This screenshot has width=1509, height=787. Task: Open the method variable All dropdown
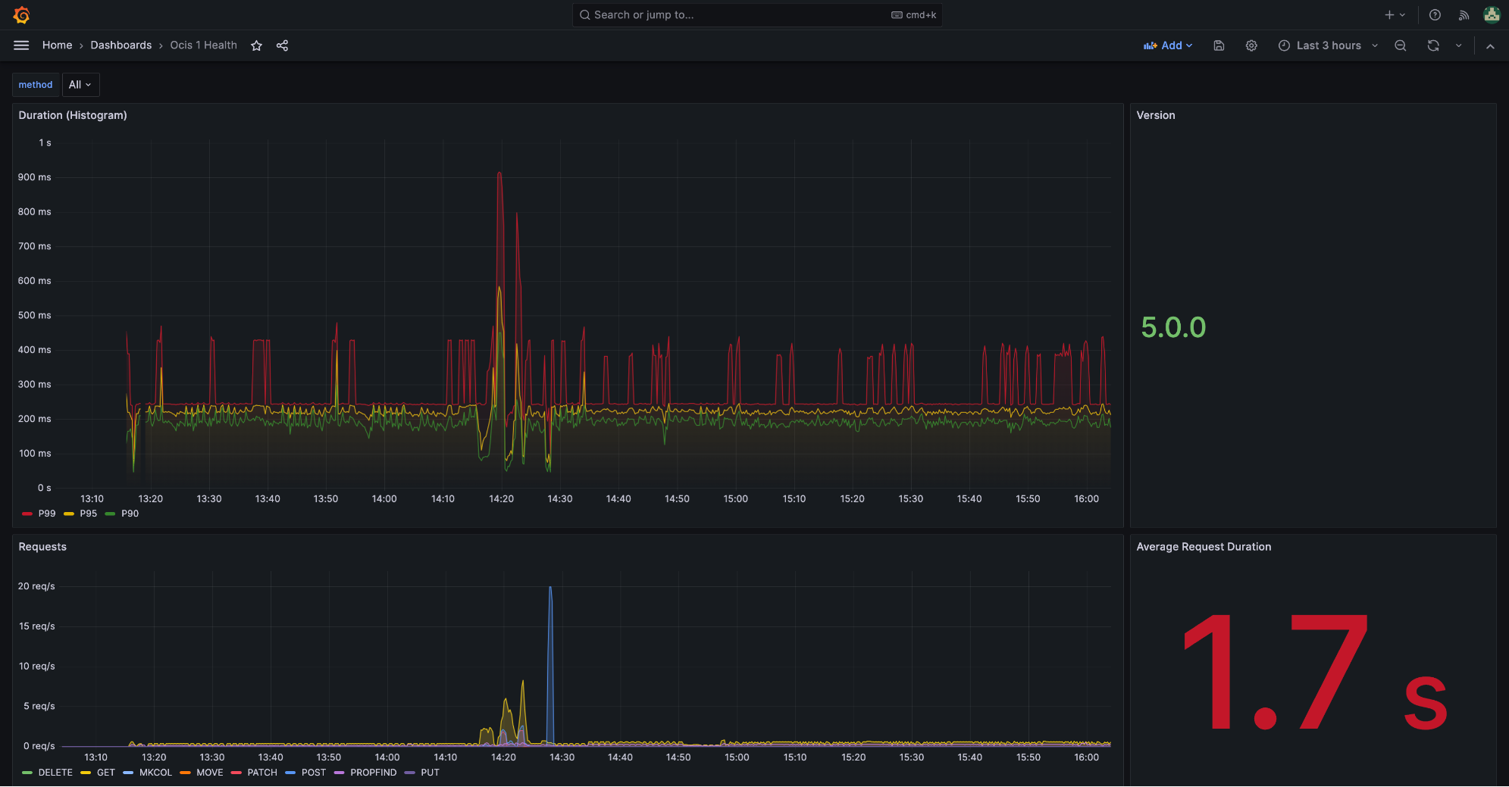pos(80,84)
